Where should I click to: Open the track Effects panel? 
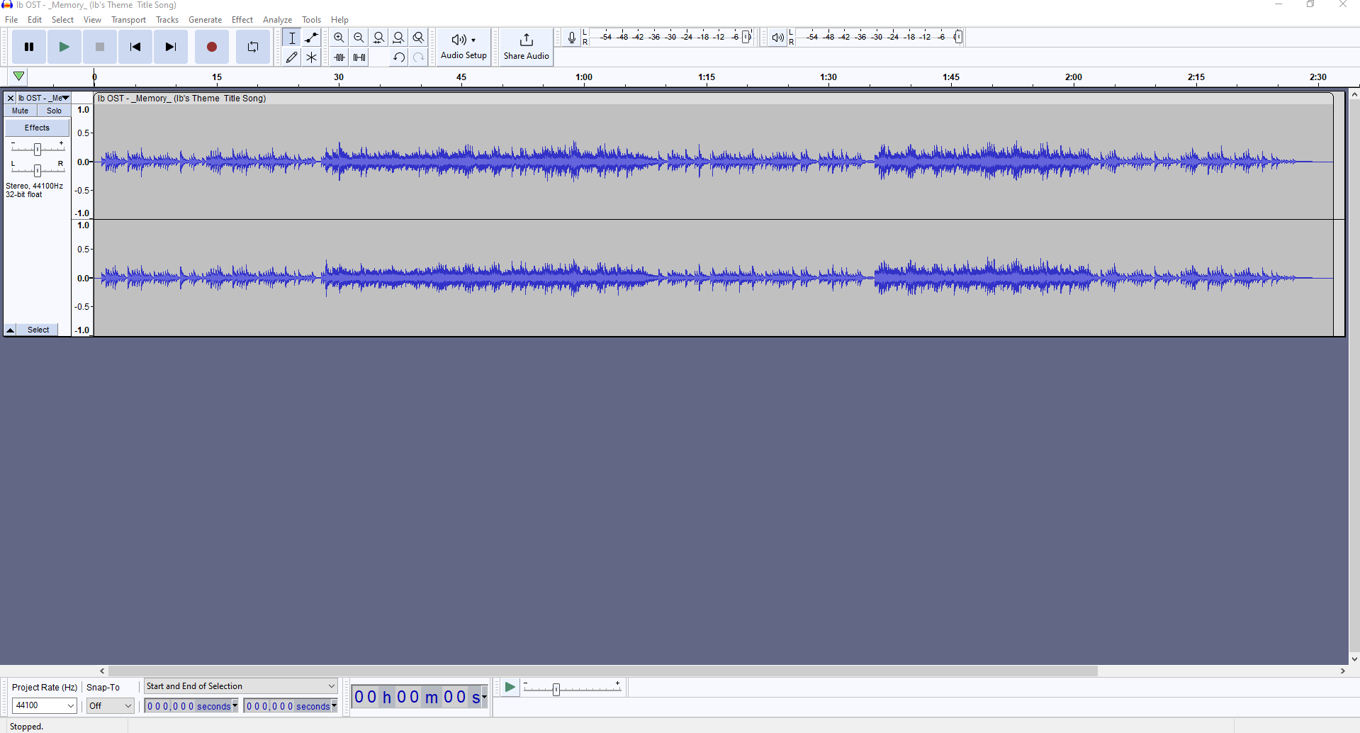38,128
